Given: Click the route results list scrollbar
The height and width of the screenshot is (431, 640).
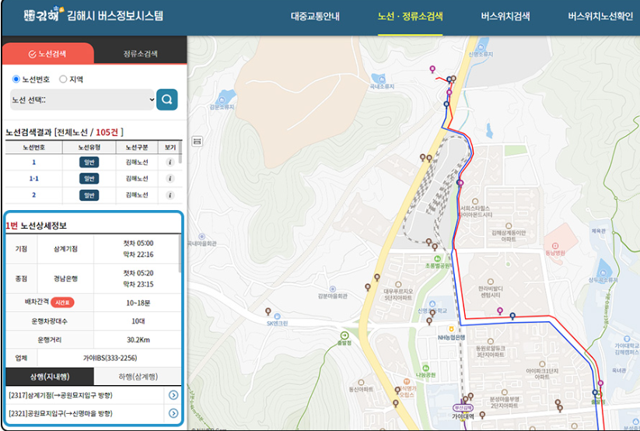Looking at the screenshot, I should point(180,152).
